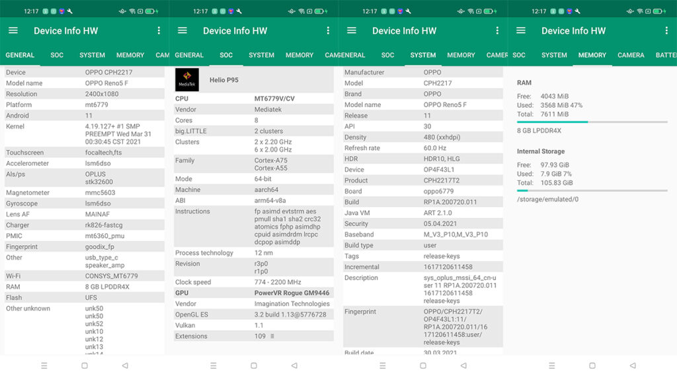Switch to MEMORY tab on the SoC screen
Image resolution: width=677 pixels, height=376 pixels.
click(299, 56)
